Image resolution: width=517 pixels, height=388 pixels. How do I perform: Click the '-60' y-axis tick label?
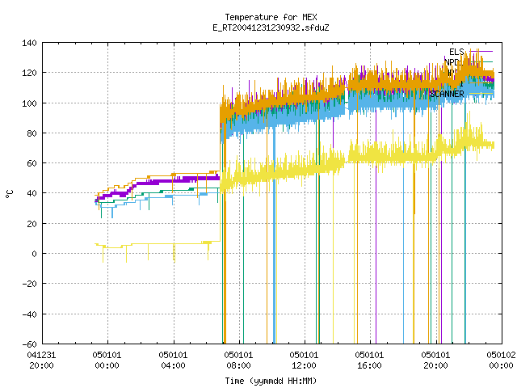tap(29, 344)
